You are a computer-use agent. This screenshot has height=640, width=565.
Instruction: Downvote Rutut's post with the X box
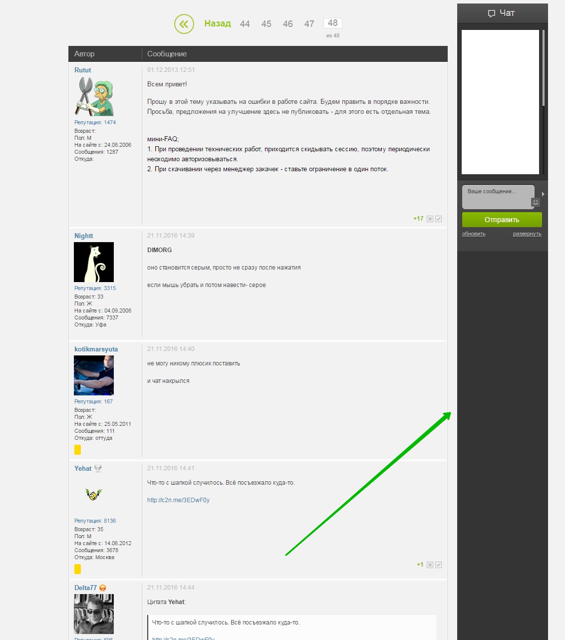coord(430,219)
